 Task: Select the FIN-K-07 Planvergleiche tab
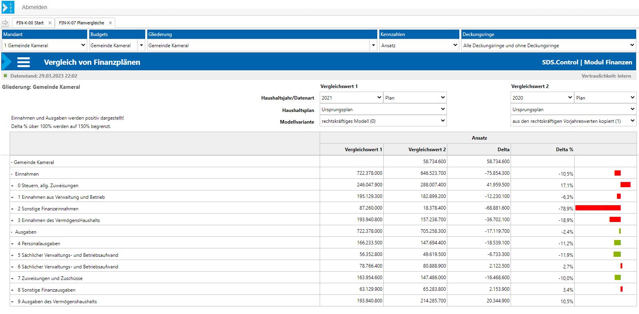coord(82,23)
